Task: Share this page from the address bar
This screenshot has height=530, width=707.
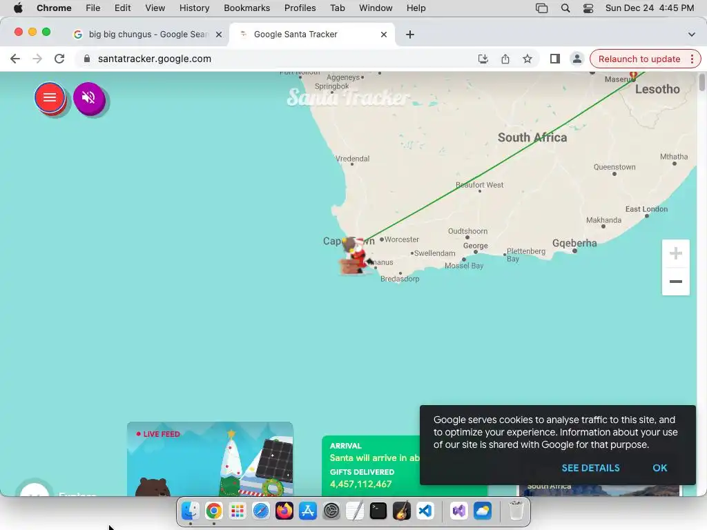Action: pos(505,59)
